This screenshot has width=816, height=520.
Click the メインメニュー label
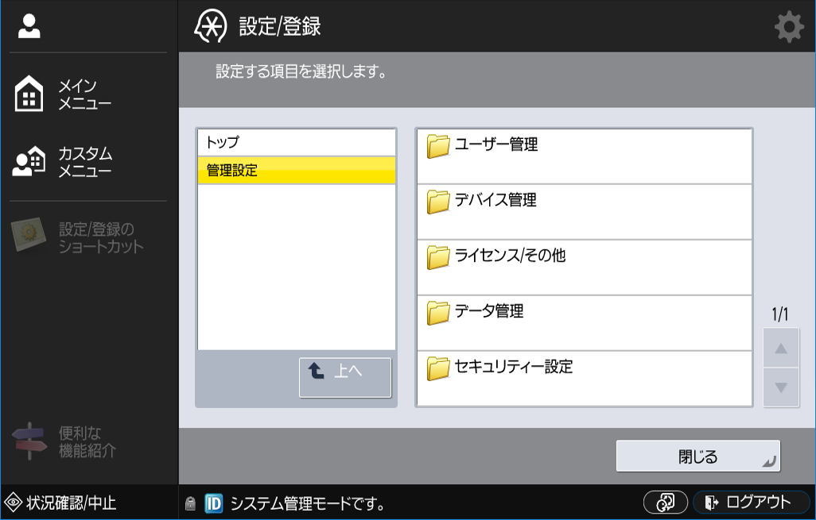click(x=85, y=94)
